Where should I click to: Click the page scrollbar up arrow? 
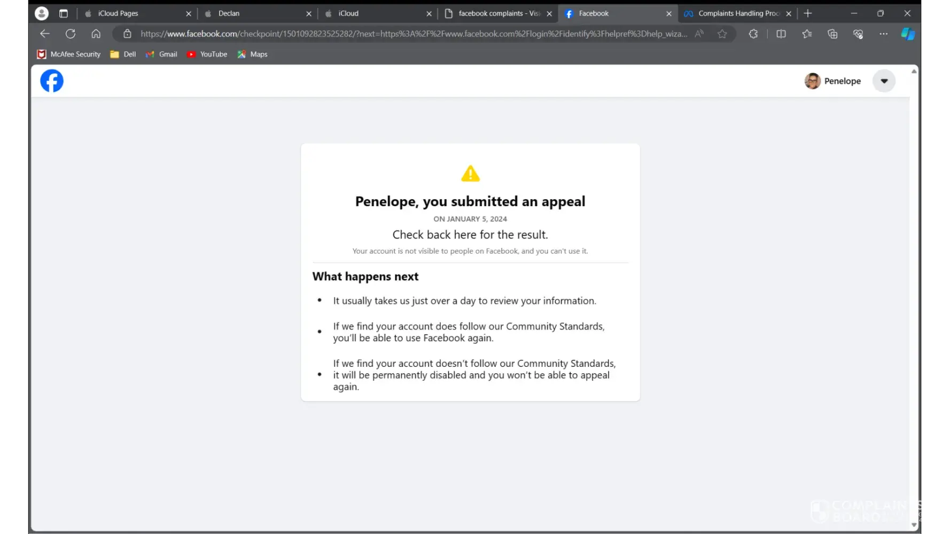click(x=914, y=71)
